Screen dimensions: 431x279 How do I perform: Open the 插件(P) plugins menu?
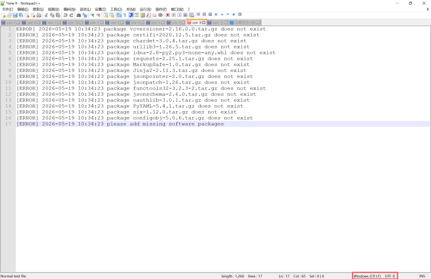coord(161,9)
